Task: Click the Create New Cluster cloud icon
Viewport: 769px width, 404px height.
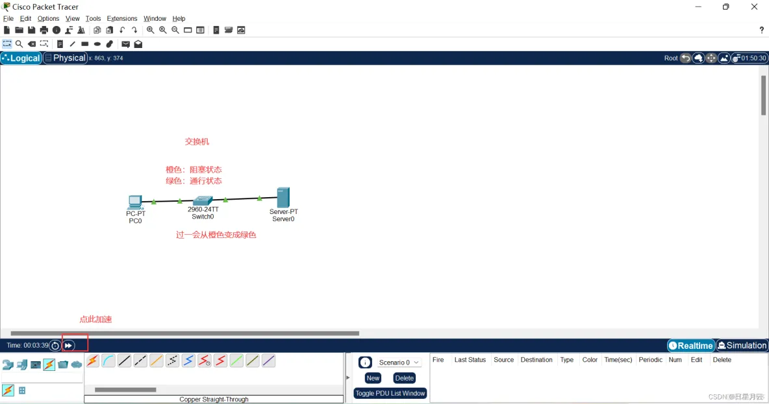Action: (x=698, y=58)
